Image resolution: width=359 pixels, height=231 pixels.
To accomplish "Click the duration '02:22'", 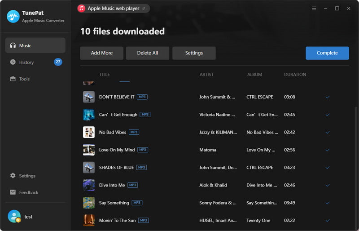I will pos(289,221).
